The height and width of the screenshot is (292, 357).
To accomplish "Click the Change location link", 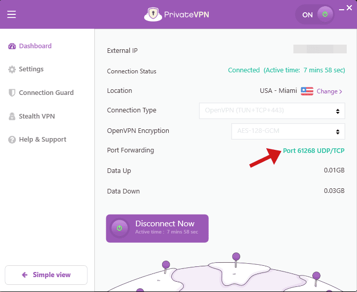I will click(329, 91).
